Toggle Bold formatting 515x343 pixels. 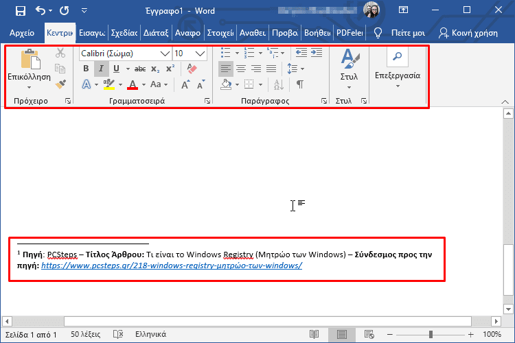pyautogui.click(x=86, y=69)
